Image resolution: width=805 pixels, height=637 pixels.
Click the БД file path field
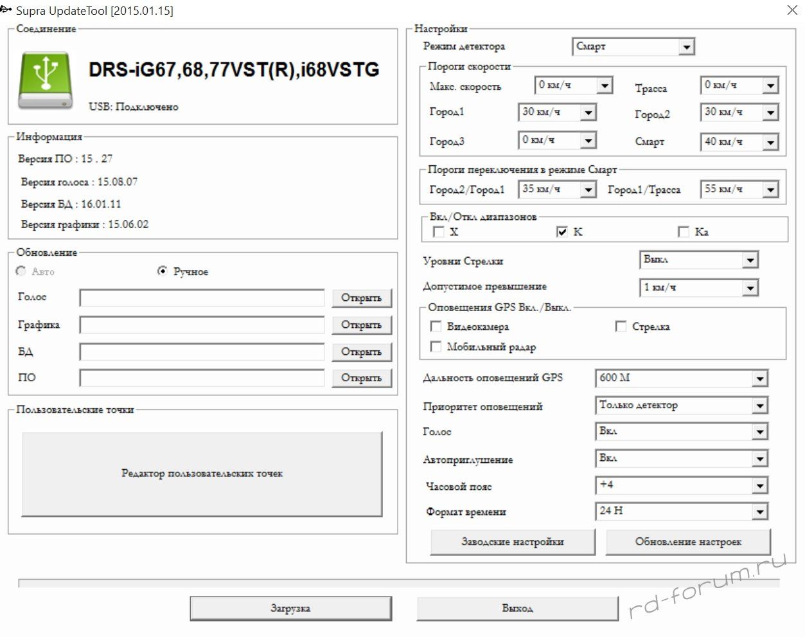coord(202,352)
